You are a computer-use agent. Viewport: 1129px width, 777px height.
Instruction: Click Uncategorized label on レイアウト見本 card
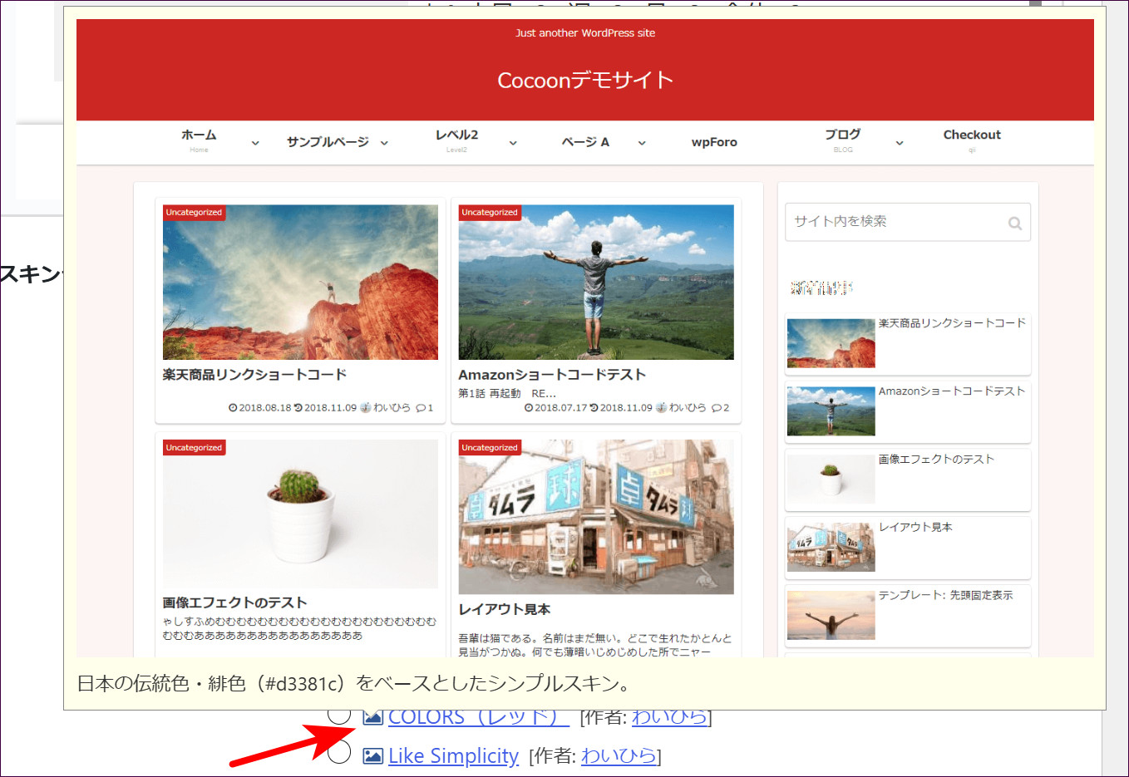click(x=491, y=448)
